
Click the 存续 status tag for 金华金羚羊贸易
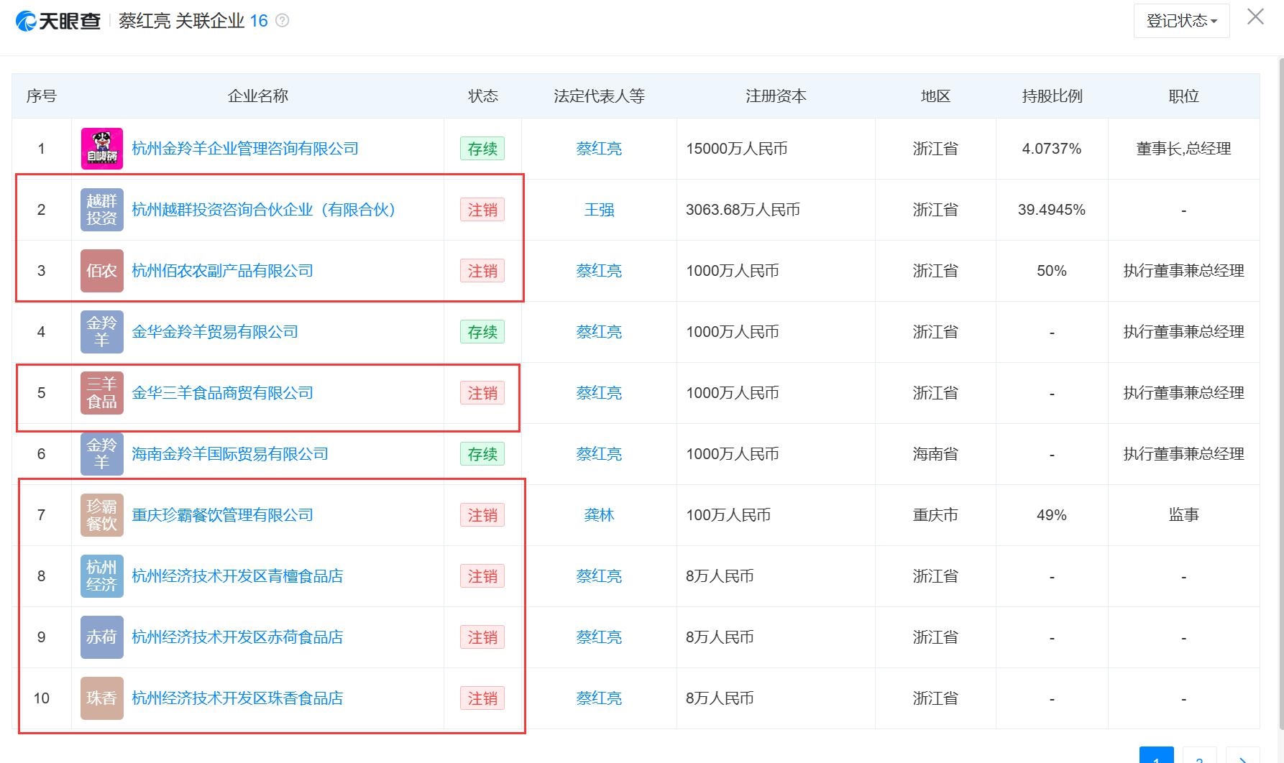coord(482,332)
